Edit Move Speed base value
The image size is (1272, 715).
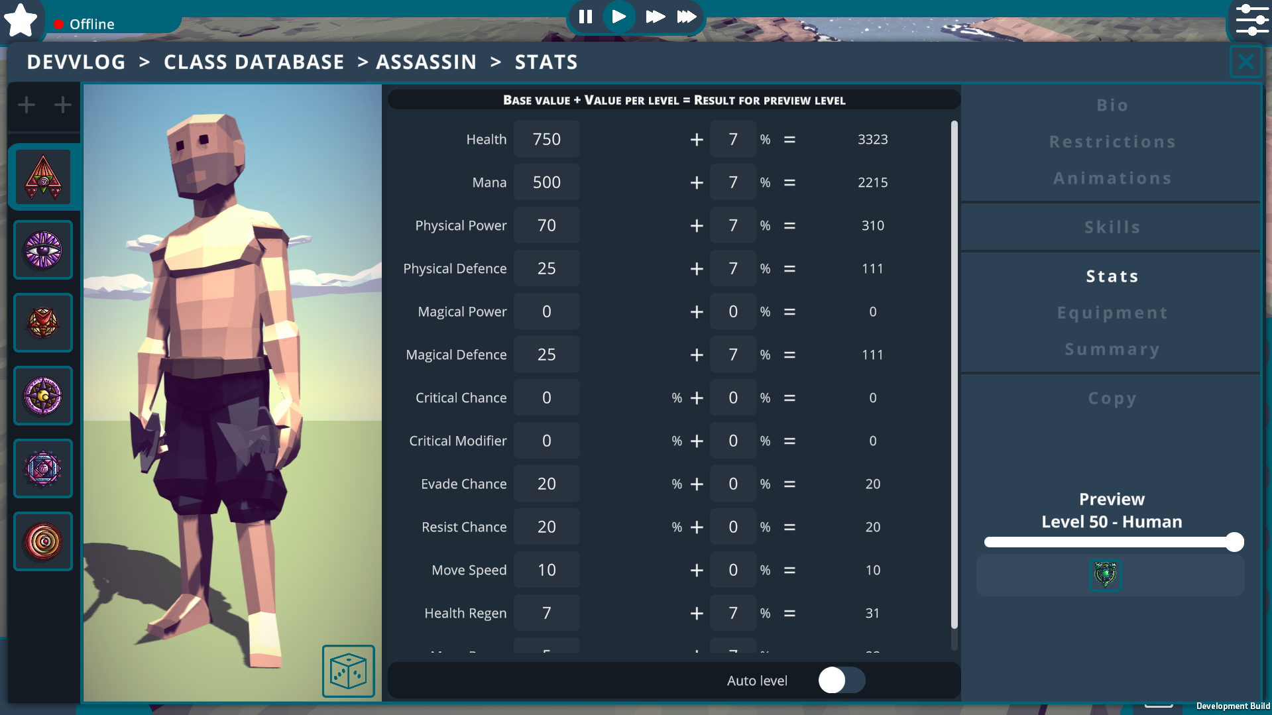(547, 570)
